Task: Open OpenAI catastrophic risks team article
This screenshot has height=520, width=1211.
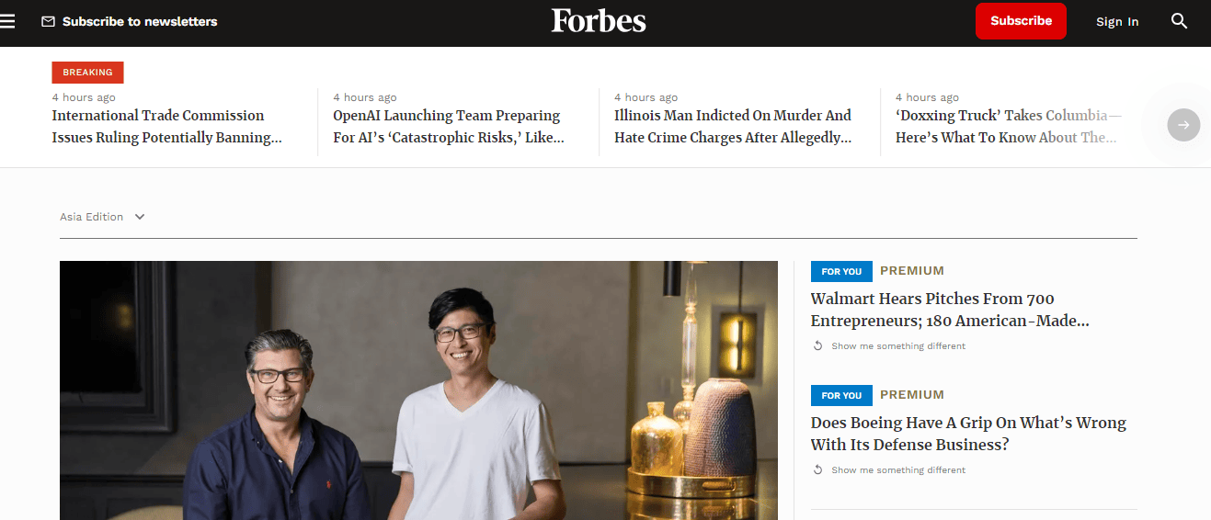Action: pyautogui.click(x=448, y=127)
